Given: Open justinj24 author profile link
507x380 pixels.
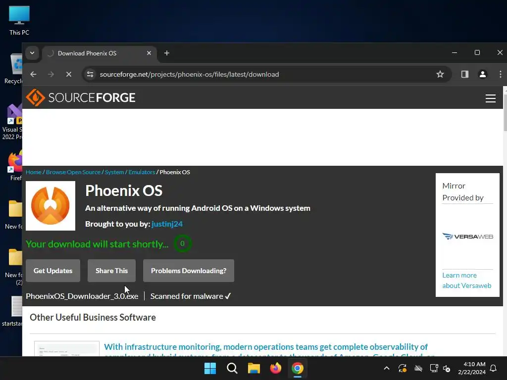Looking at the screenshot, I should tap(167, 224).
